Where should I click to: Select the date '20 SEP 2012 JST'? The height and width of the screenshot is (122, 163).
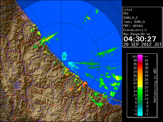click(143, 44)
